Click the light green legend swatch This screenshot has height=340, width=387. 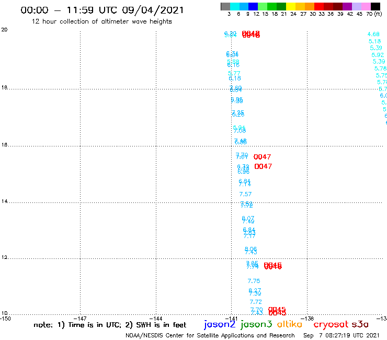[x=263, y=6]
